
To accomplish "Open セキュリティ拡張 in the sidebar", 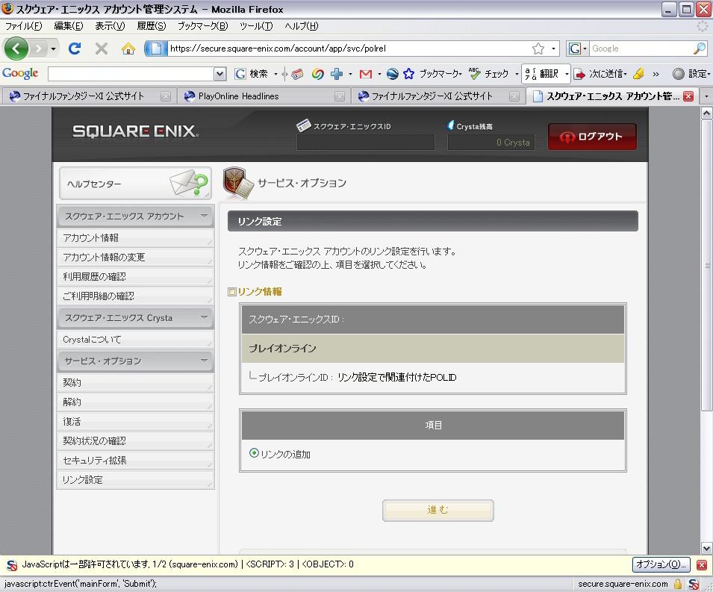I will (x=135, y=460).
